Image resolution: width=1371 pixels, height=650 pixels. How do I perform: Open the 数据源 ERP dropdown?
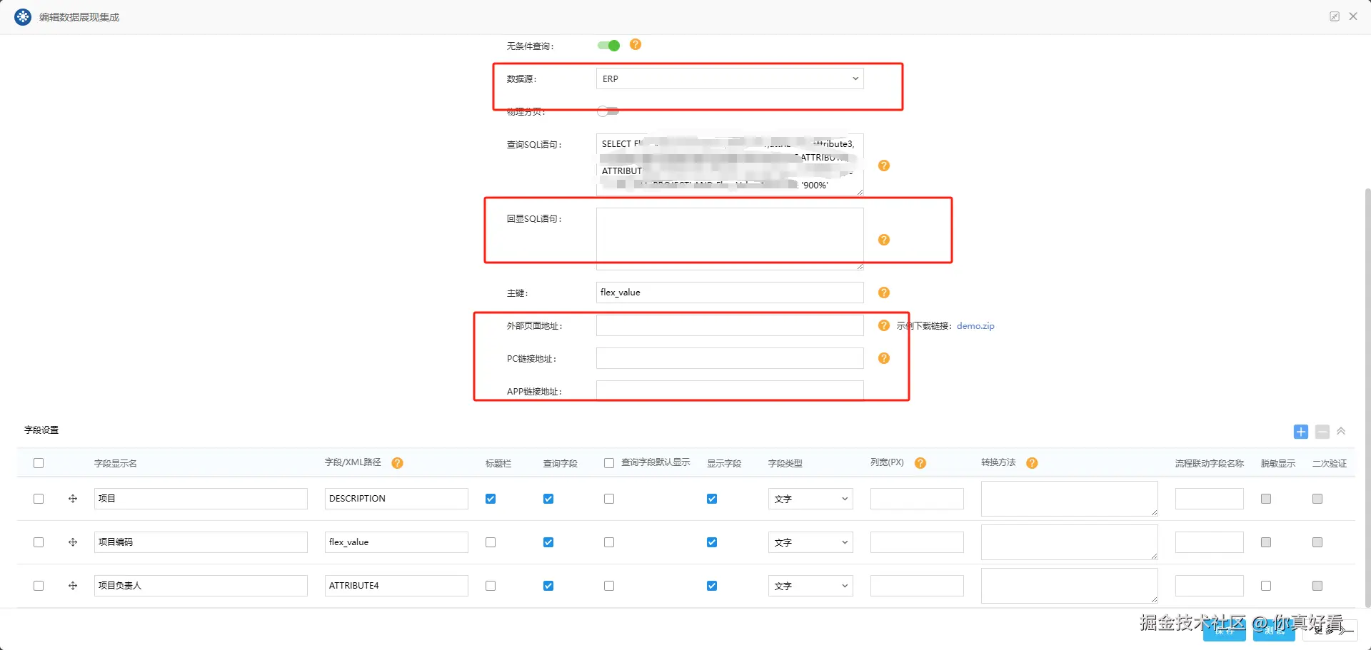click(x=730, y=78)
